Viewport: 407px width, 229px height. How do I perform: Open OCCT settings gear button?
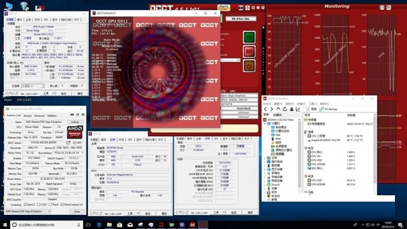[x=249, y=66]
